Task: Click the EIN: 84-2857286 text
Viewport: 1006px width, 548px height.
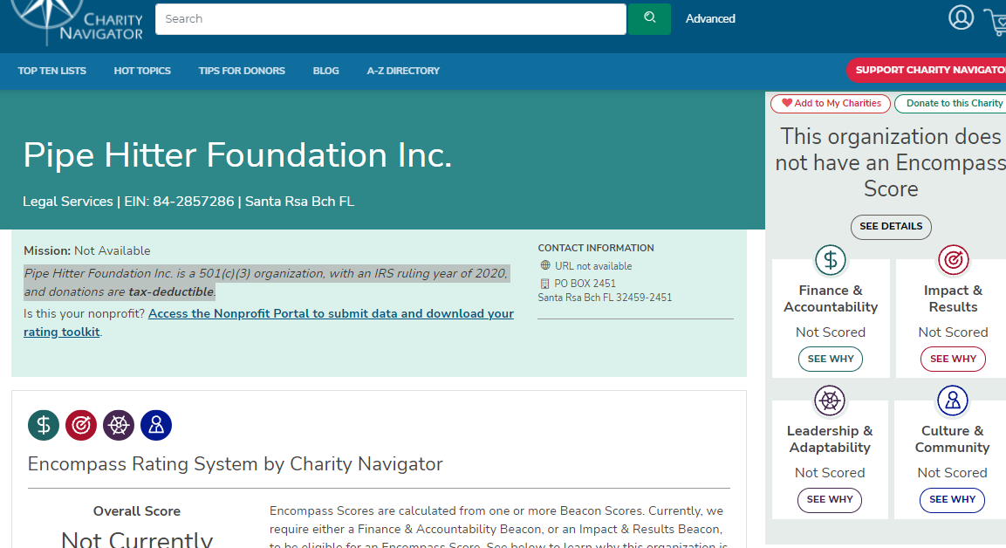Action: (x=179, y=202)
